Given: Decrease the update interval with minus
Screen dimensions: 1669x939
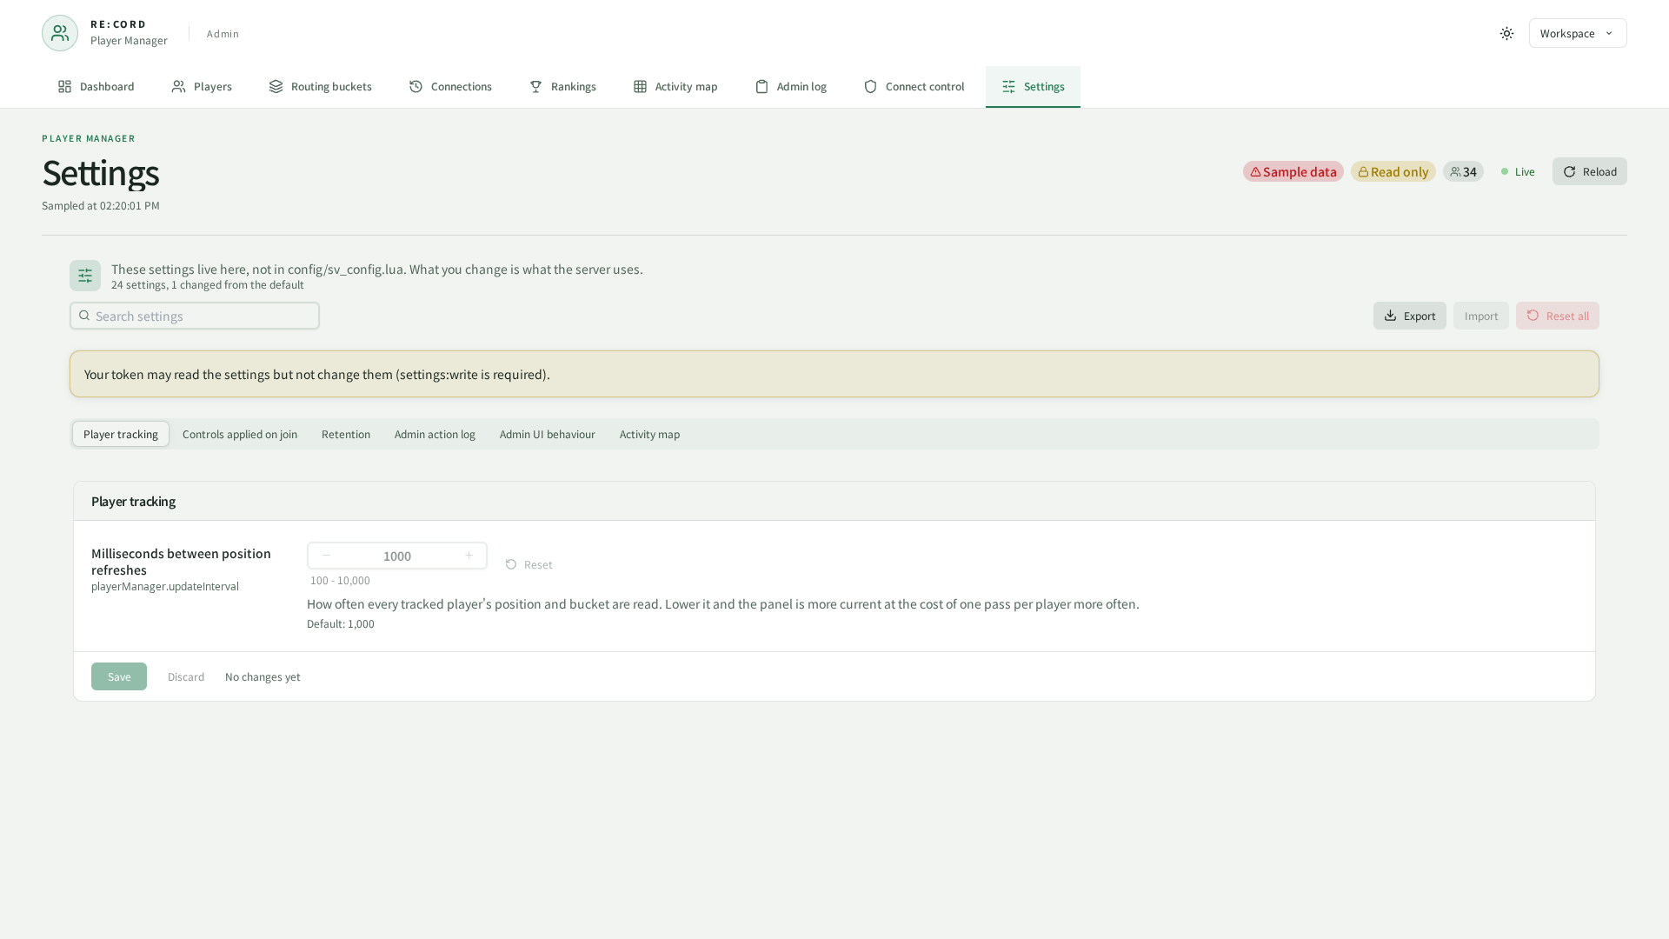Looking at the screenshot, I should [x=326, y=556].
